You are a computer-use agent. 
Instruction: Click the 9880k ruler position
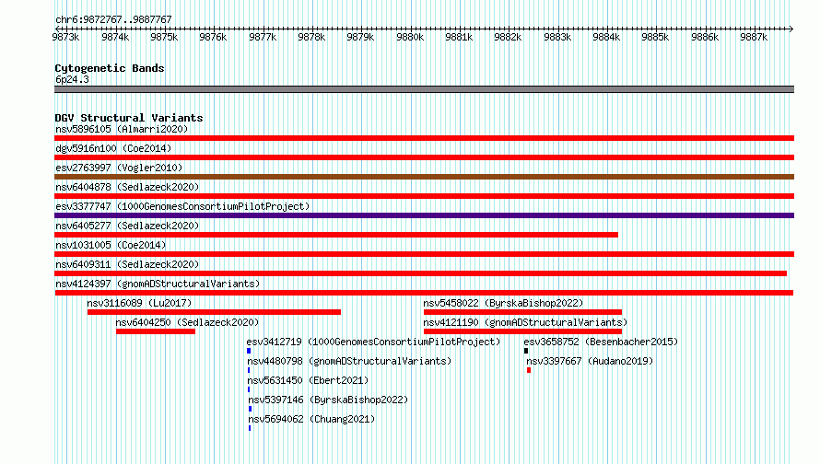click(410, 37)
